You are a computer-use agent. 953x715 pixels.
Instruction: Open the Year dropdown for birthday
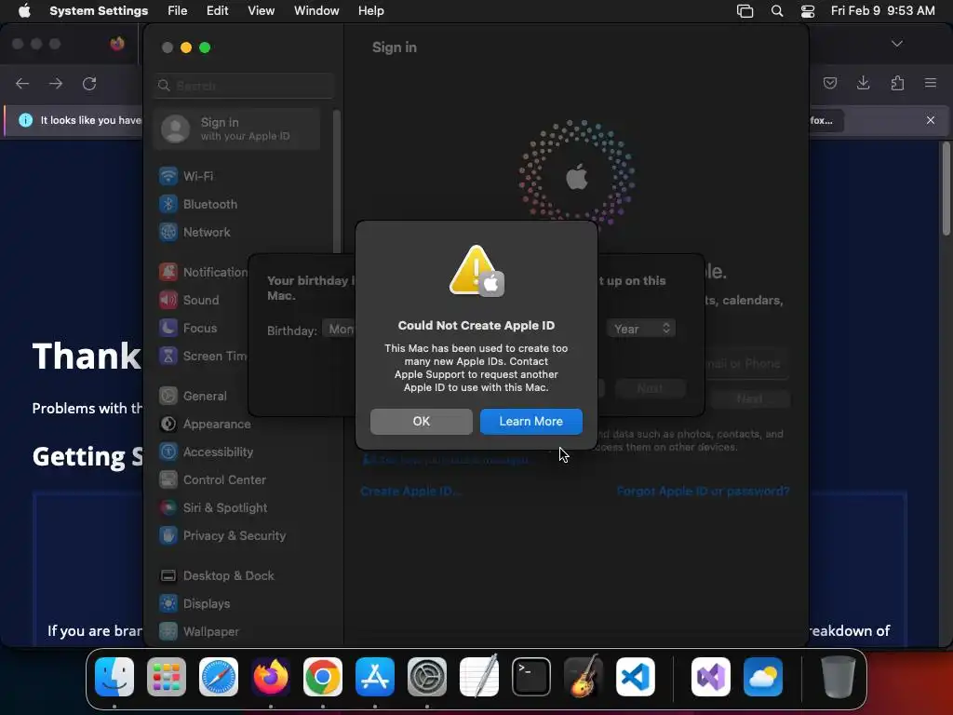coord(641,329)
